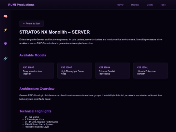
Task: Go to the Desktop navigation link
Action: coord(135,5)
